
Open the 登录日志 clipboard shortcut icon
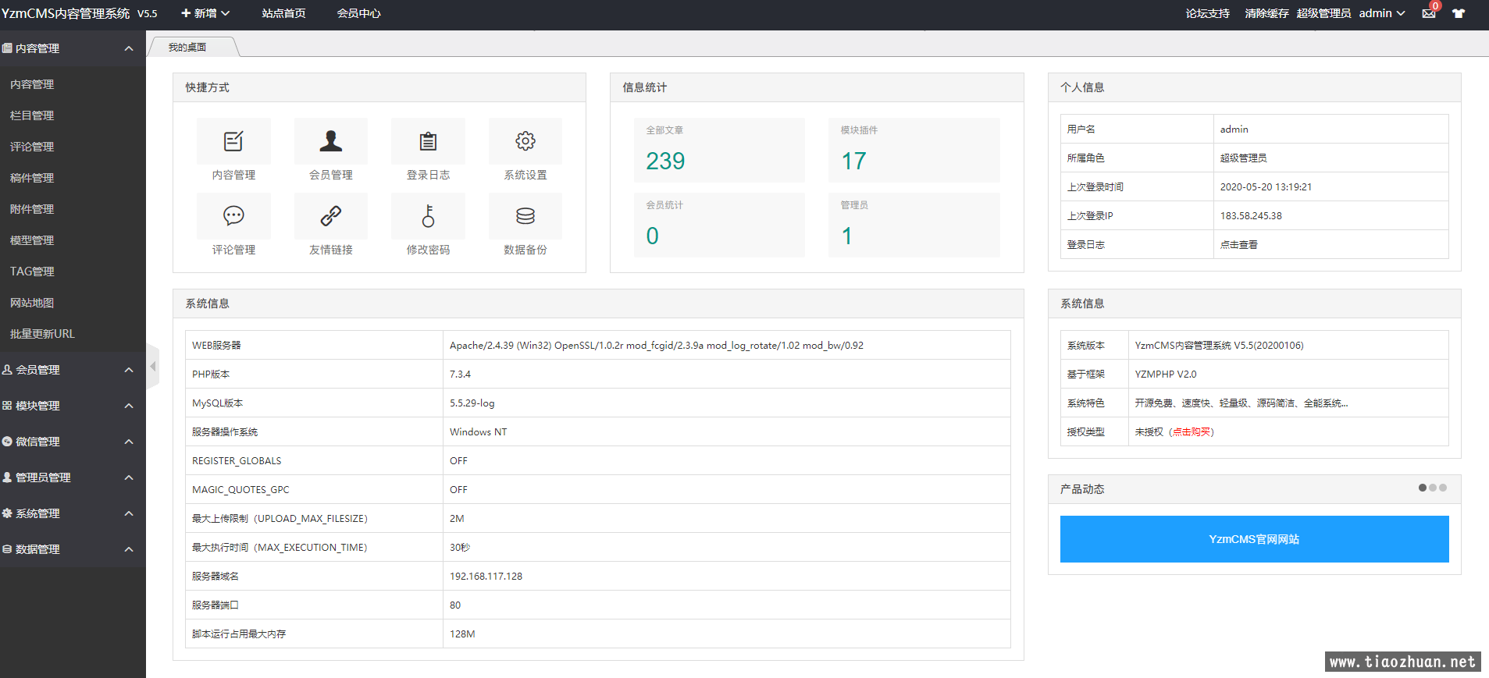(428, 141)
